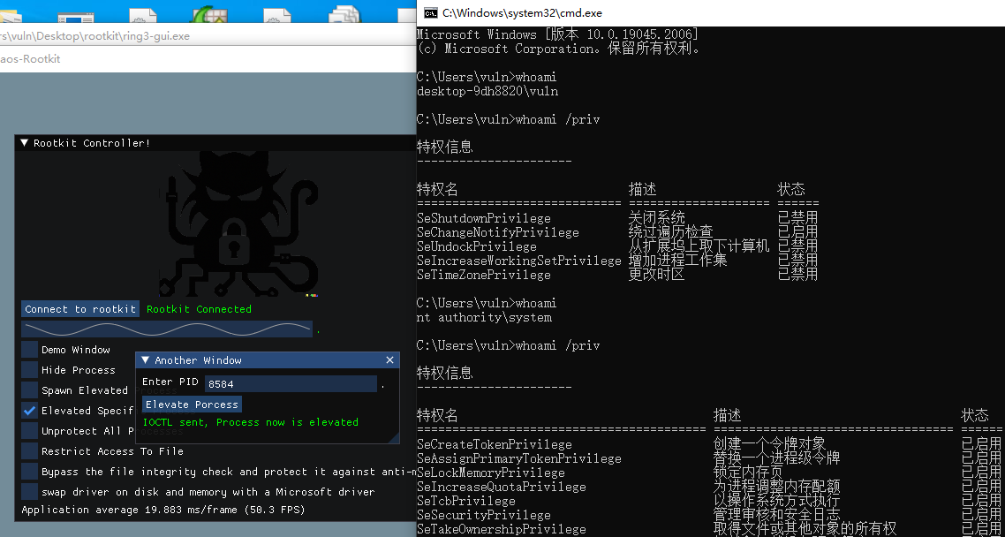Click the "关闭系统" description in cmd
Screen dimensions: 1005x537
(x=657, y=218)
